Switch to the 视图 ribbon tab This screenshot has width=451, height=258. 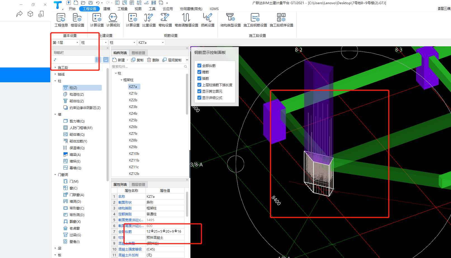tap(138, 9)
